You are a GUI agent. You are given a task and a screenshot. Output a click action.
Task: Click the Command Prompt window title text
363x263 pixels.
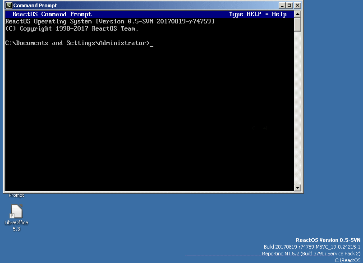point(35,5)
